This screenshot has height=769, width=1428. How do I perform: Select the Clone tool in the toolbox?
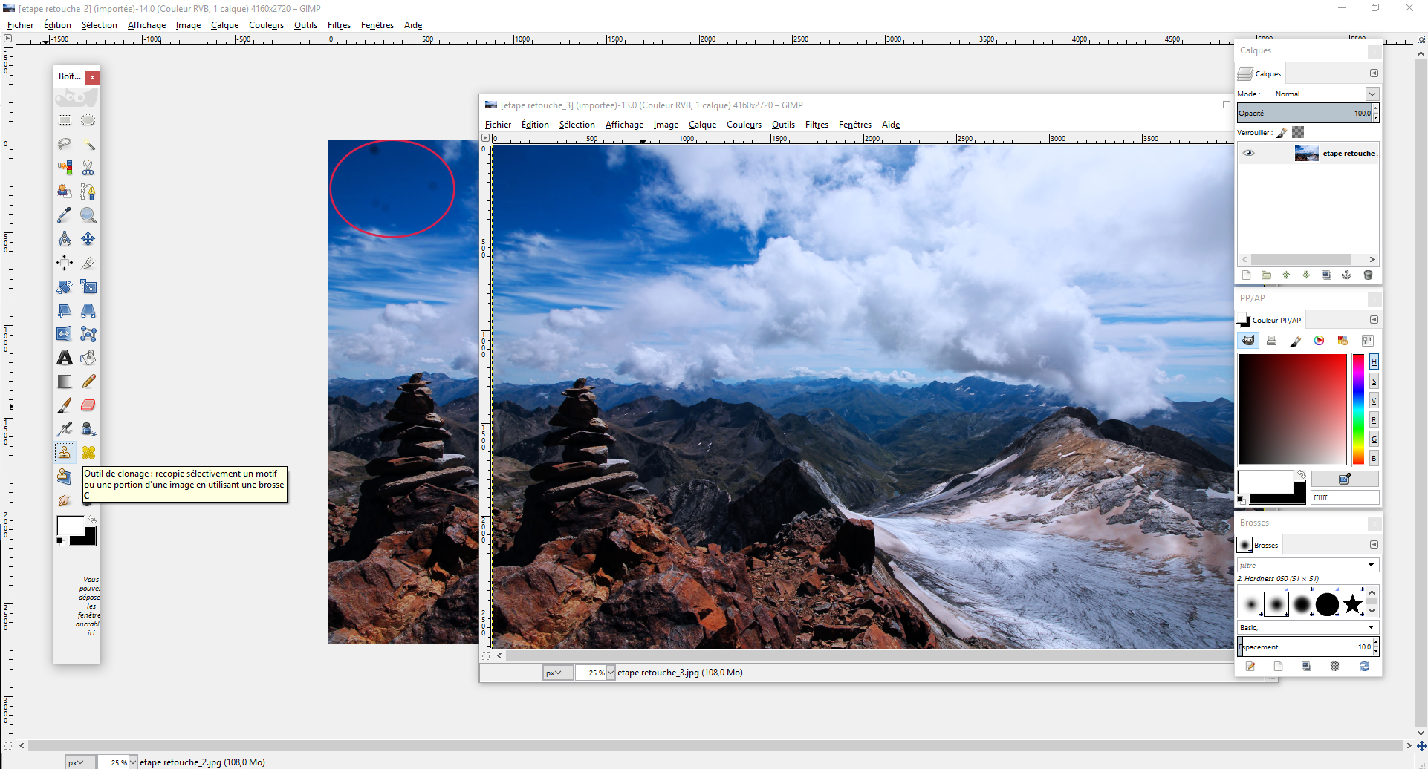click(x=64, y=452)
